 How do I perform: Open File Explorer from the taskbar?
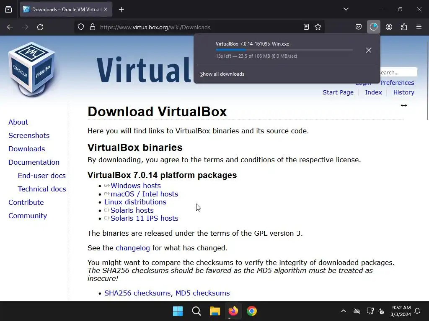pyautogui.click(x=215, y=311)
